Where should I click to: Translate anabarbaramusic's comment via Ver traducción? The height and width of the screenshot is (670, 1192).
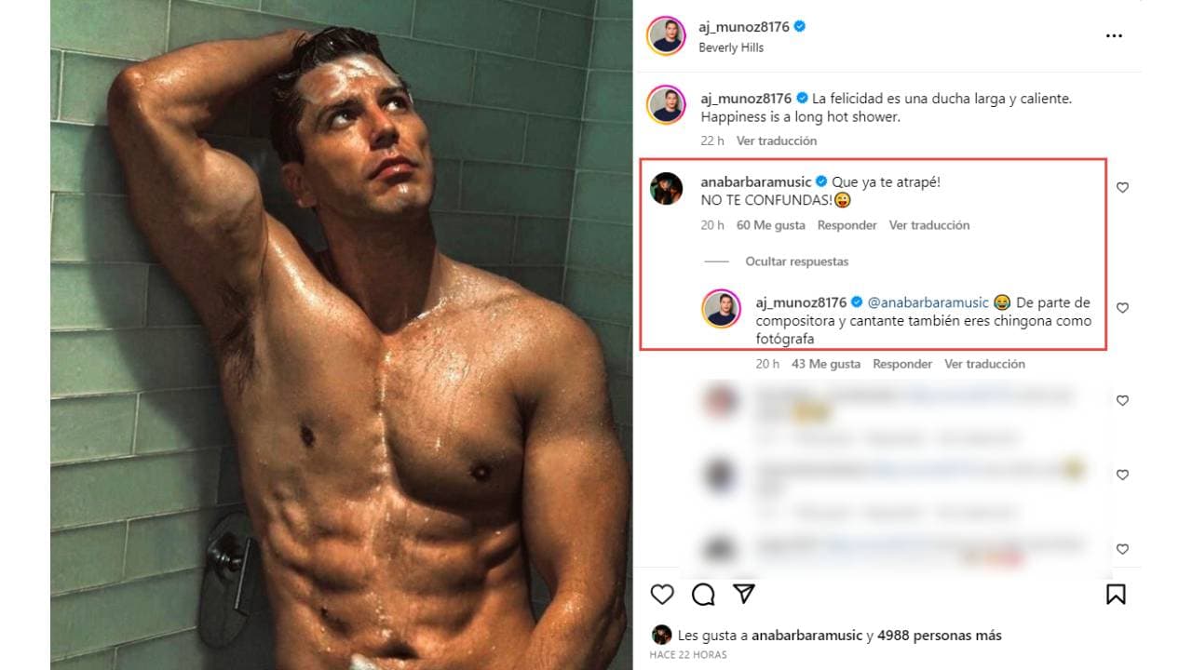pyautogui.click(x=928, y=225)
